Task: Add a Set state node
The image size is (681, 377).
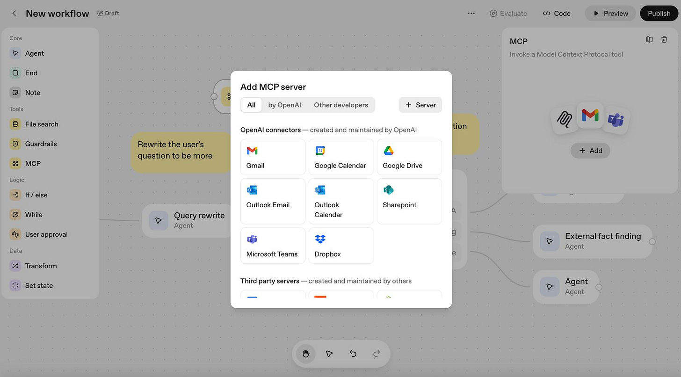Action: 50,285
